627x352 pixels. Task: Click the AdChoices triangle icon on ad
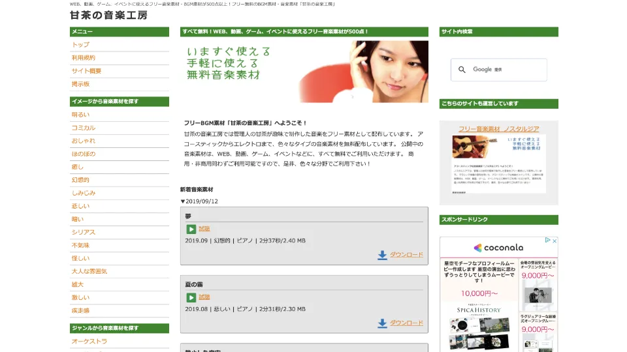pos(548,241)
